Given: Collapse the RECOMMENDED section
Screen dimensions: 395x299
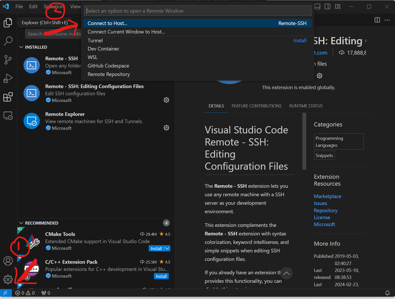Looking at the screenshot, I should click(x=21, y=223).
